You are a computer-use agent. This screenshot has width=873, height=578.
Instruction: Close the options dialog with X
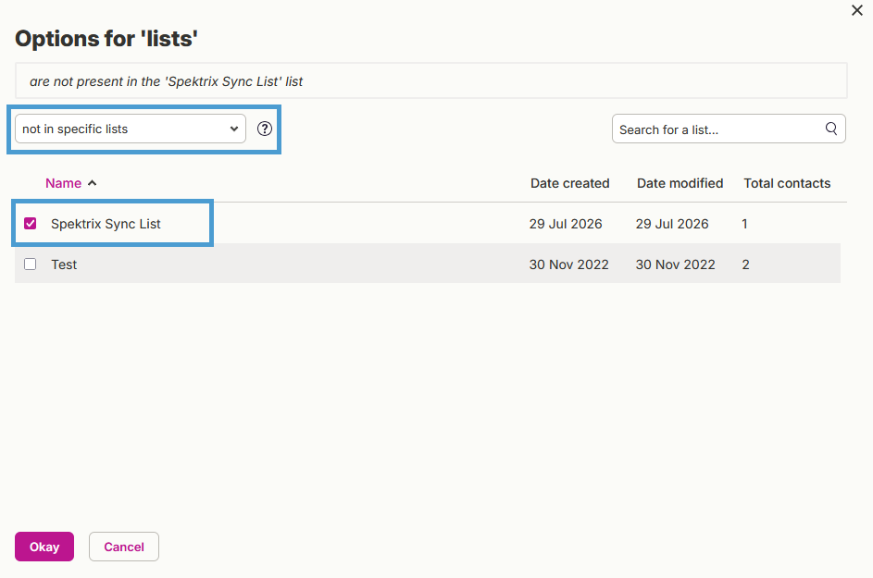(857, 10)
